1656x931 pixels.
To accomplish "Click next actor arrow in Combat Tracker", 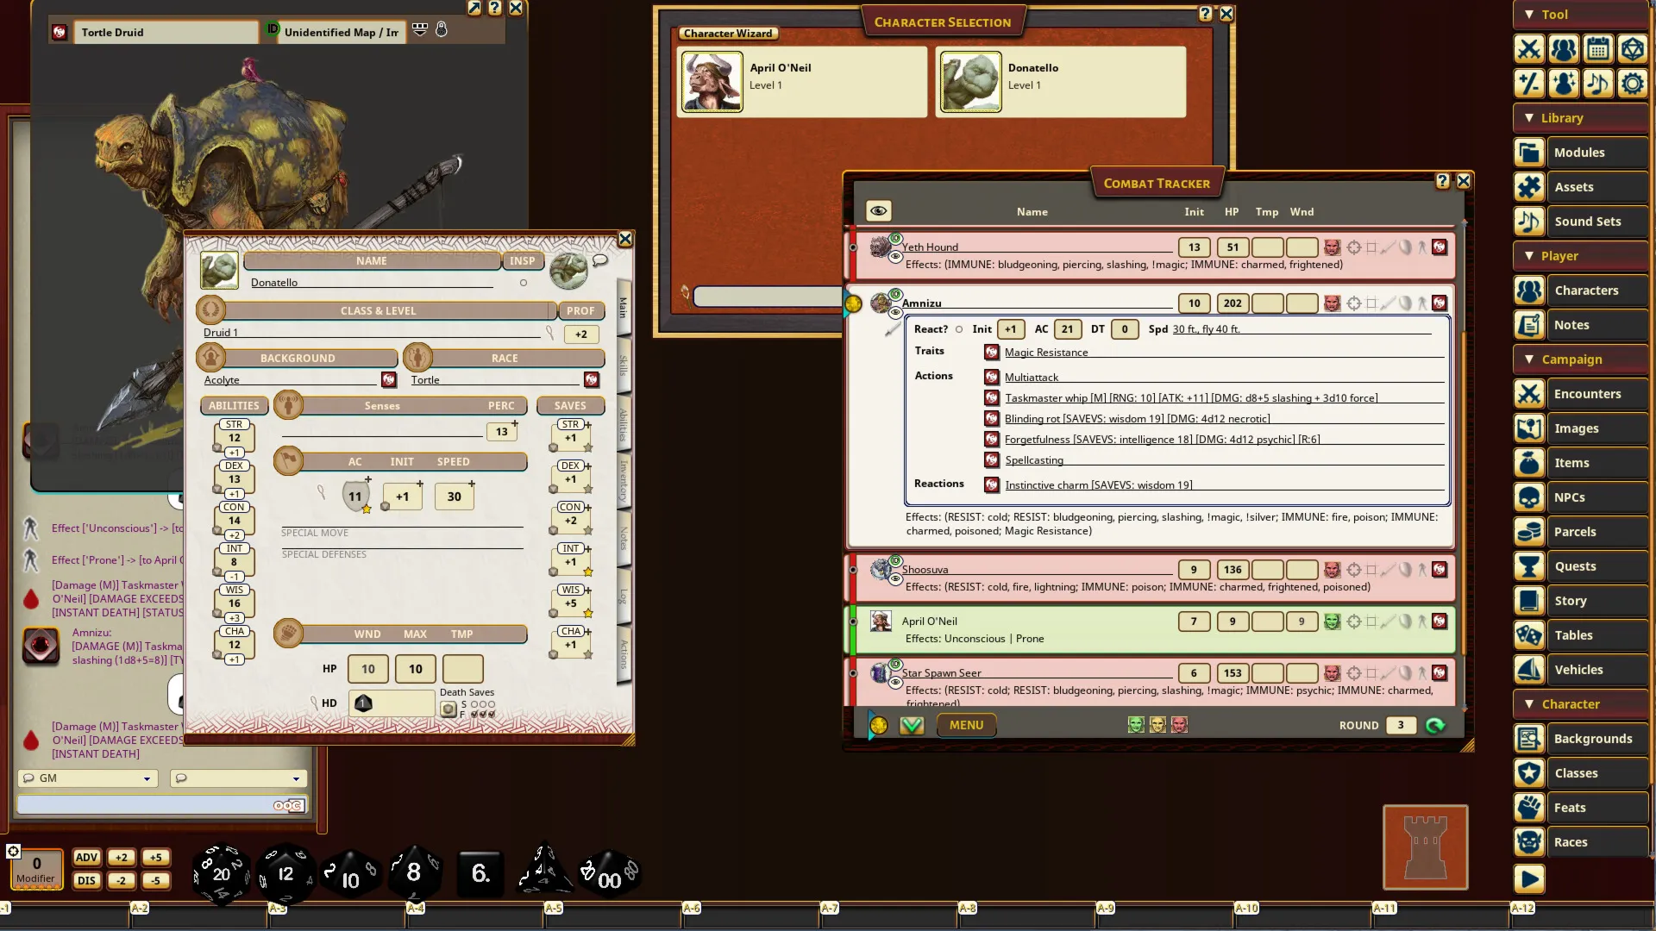I will click(1435, 726).
